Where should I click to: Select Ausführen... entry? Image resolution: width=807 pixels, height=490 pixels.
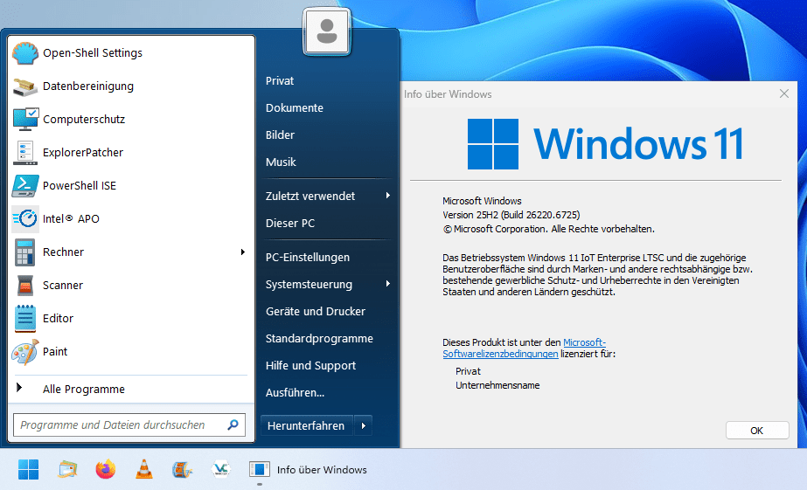(x=295, y=392)
